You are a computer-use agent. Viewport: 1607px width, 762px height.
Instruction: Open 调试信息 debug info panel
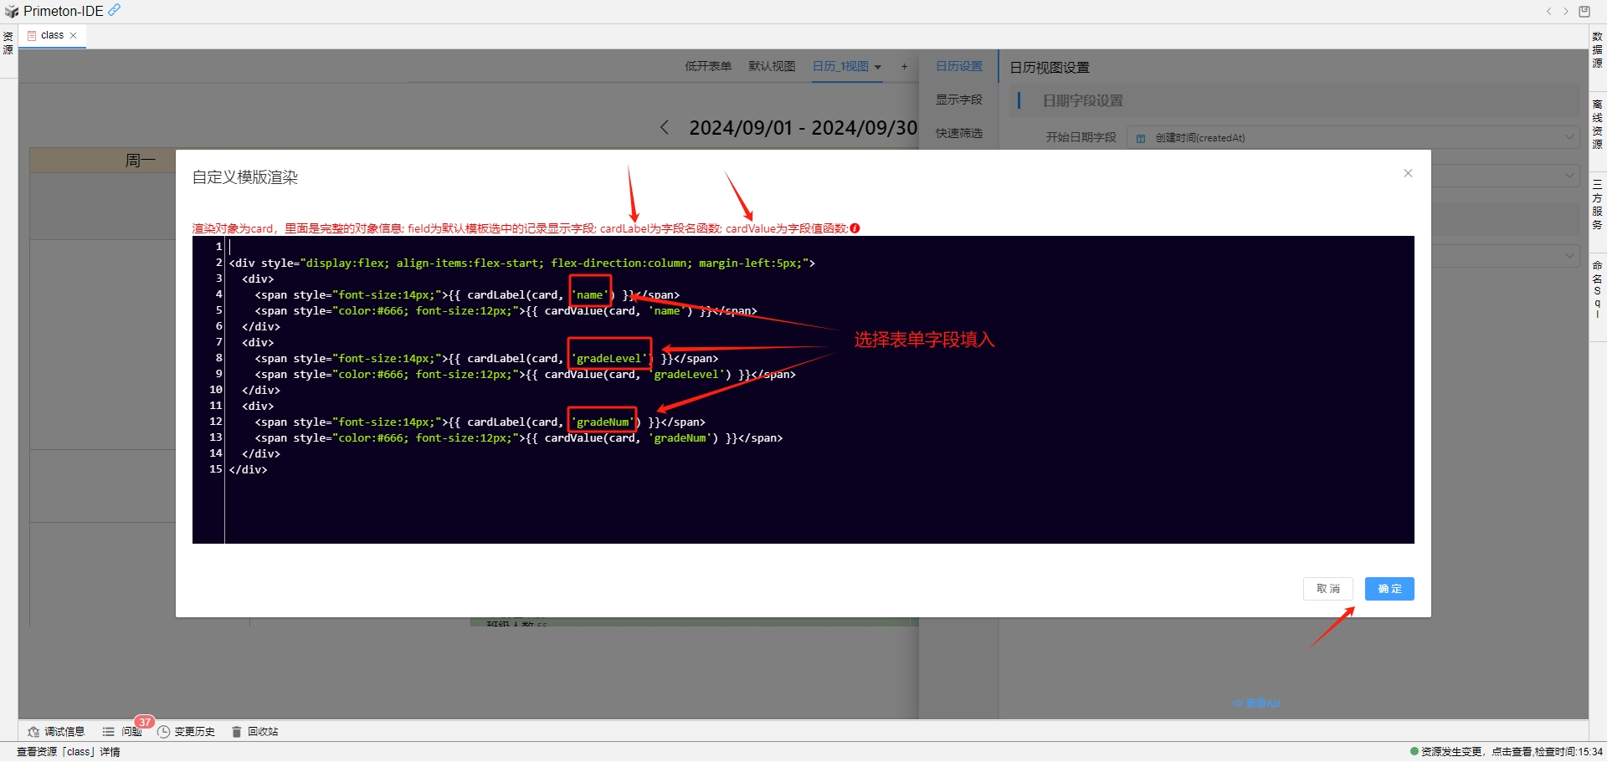(x=56, y=732)
